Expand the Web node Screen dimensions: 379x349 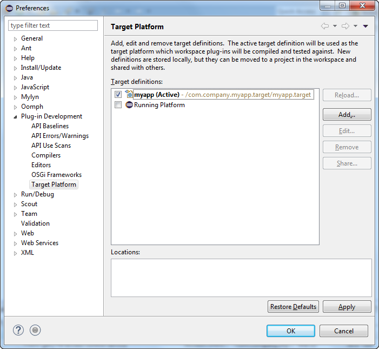15,234
